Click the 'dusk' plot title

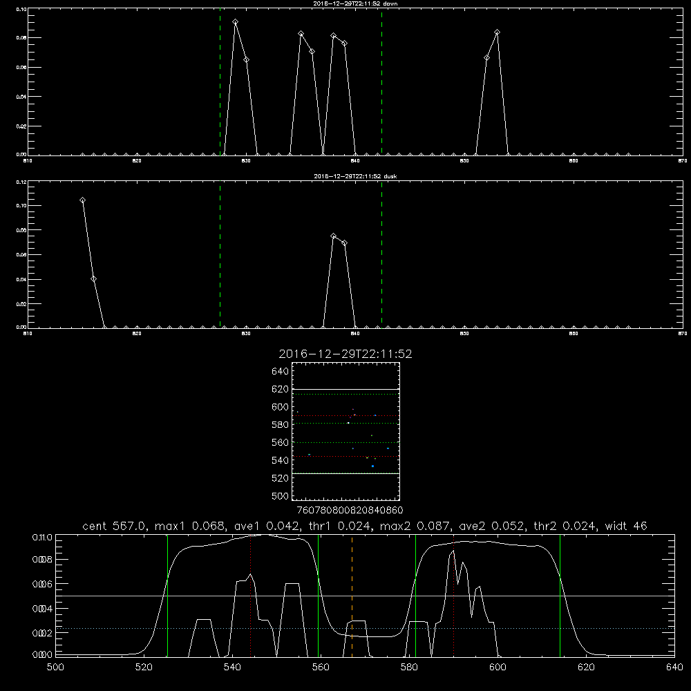click(x=355, y=176)
